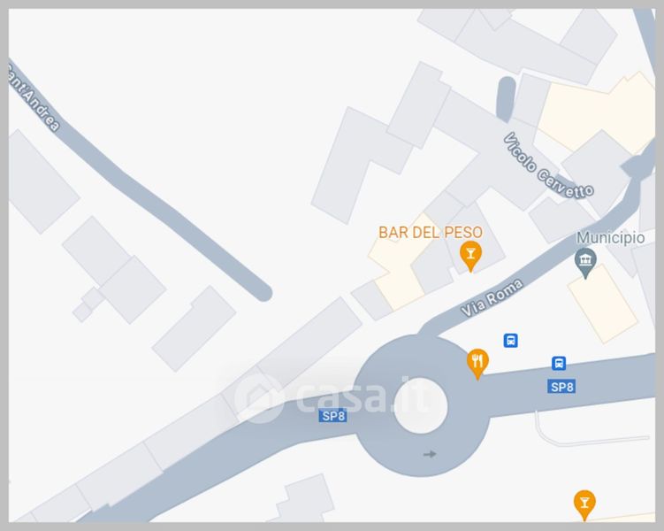Click the Sant'Andrea street label
Screen dimensions: 664x531
[34, 98]
